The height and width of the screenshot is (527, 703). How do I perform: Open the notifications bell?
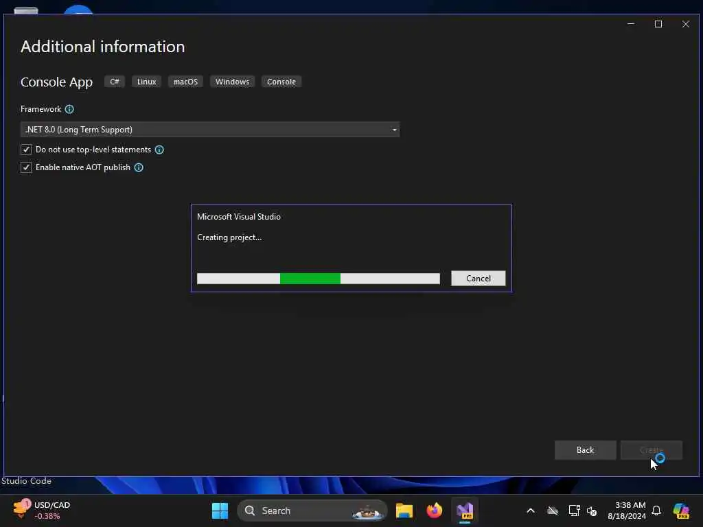[656, 511]
